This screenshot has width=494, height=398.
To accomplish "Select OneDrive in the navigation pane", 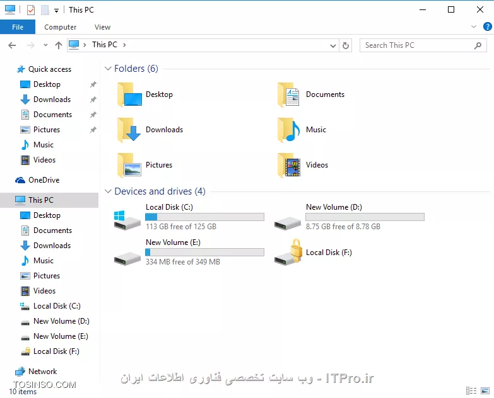I will click(44, 180).
